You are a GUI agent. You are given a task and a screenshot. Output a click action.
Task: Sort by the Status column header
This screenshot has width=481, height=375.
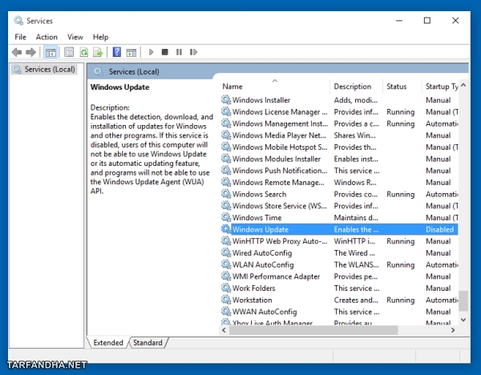coord(402,87)
